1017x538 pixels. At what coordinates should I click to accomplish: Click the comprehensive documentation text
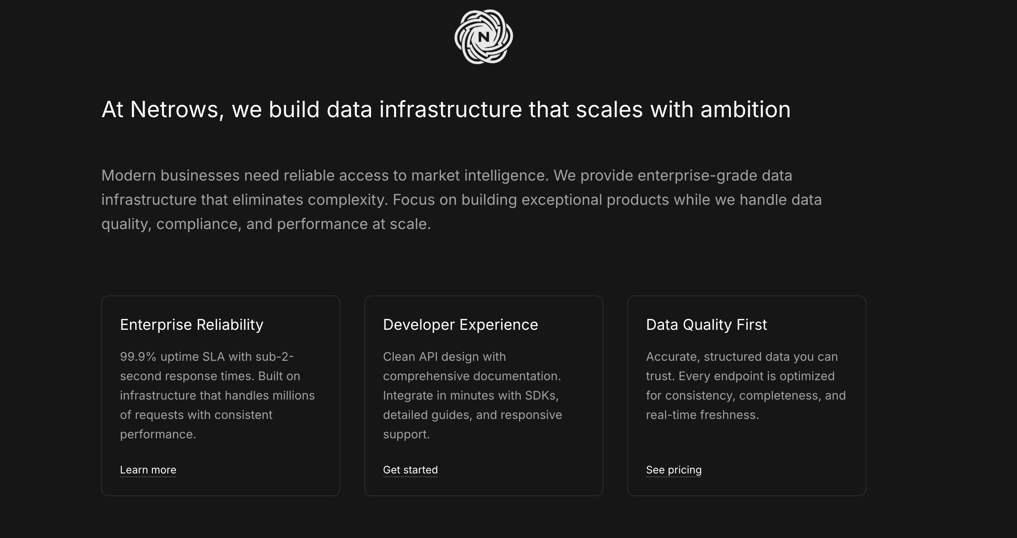pos(472,376)
